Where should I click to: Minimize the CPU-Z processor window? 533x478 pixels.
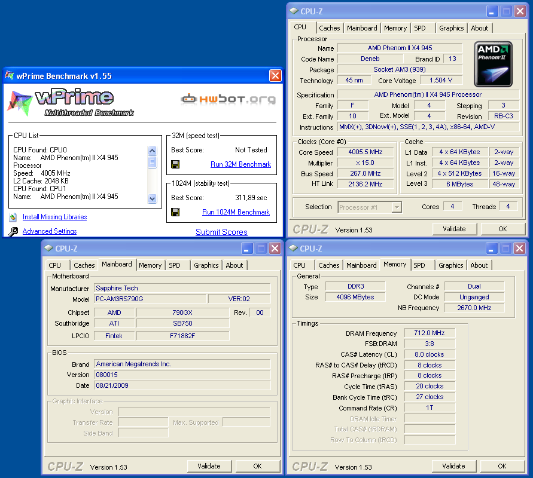click(x=492, y=11)
